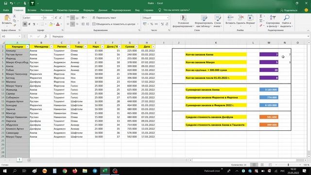This screenshot has height=175, width=311.
Task: Open filter dropdown for Нарх column
Action: 102,47
